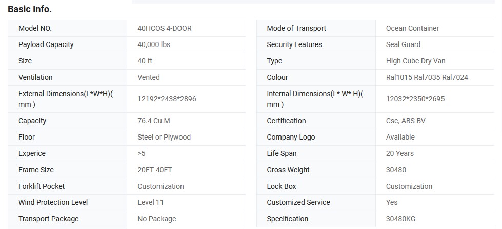Click the 76.4 Cu.M capacity value
Viewport: 502px width, 229px height.
(153, 121)
